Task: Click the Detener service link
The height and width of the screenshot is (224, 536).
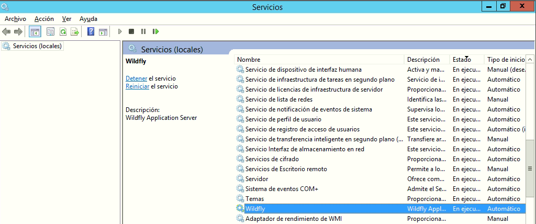Action: pos(137,79)
